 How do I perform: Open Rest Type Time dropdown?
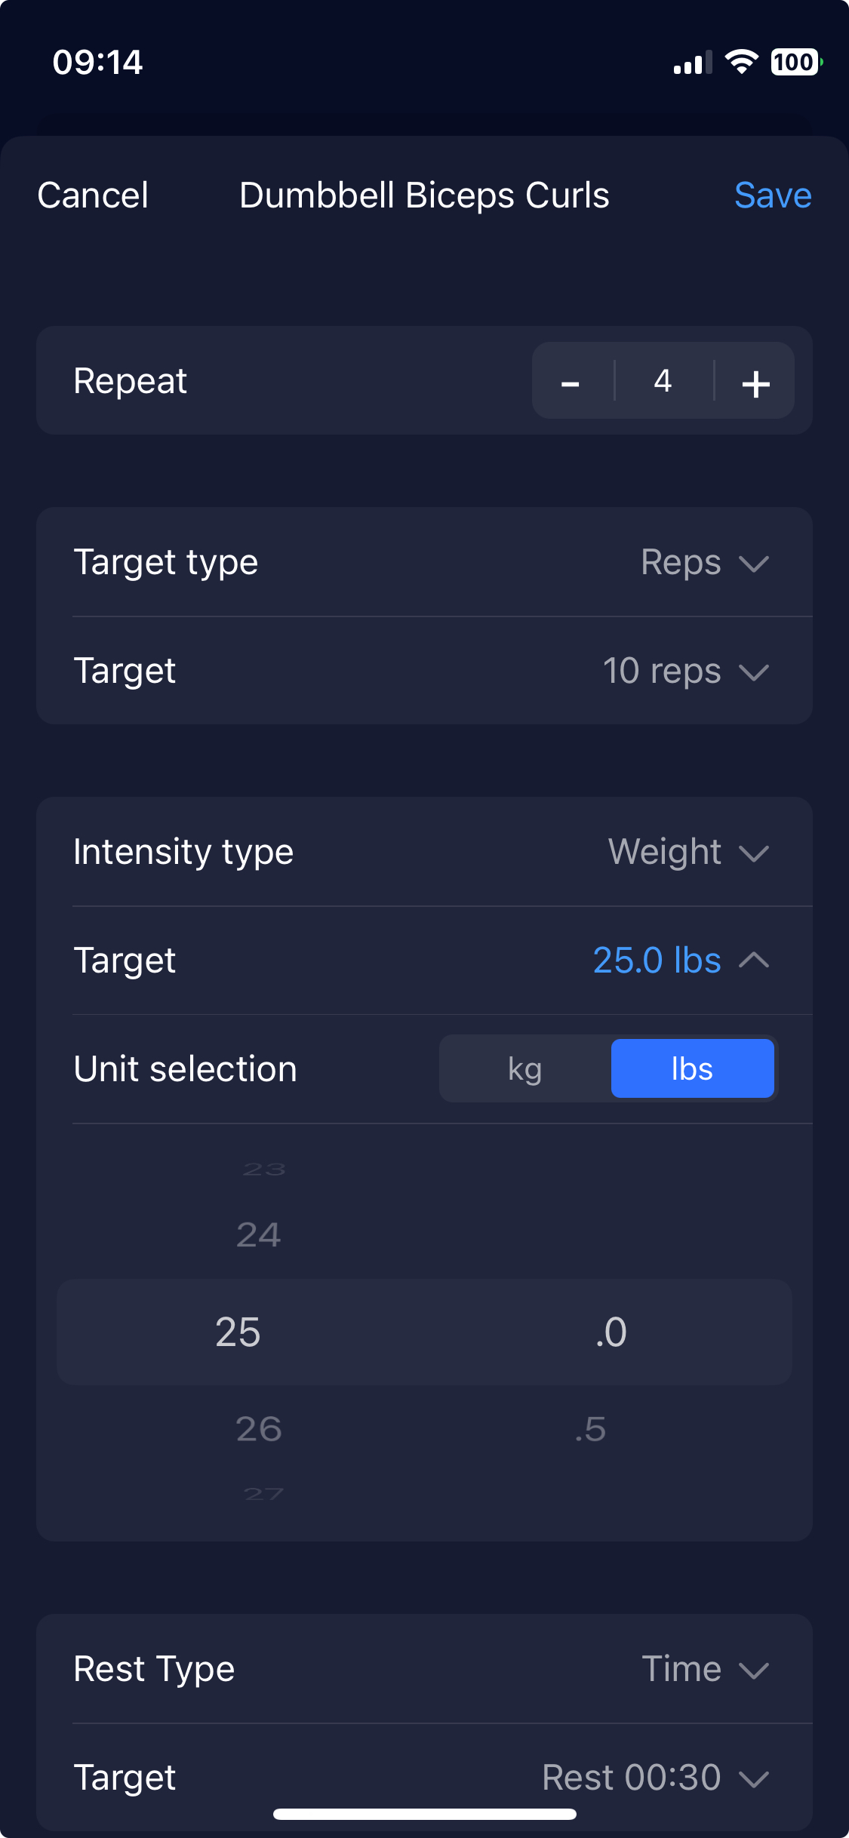pyautogui.click(x=424, y=1669)
